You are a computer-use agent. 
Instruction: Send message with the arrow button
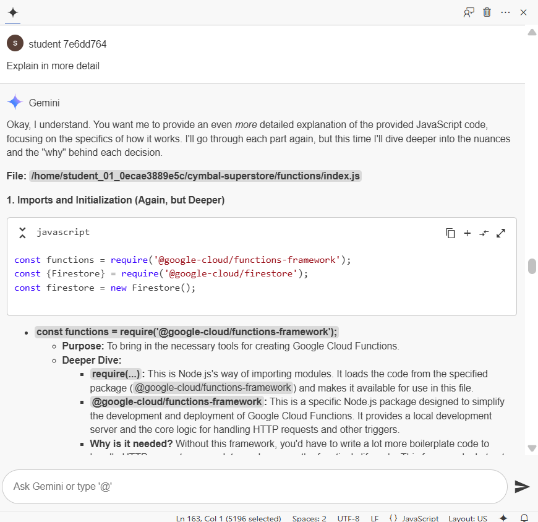click(522, 486)
